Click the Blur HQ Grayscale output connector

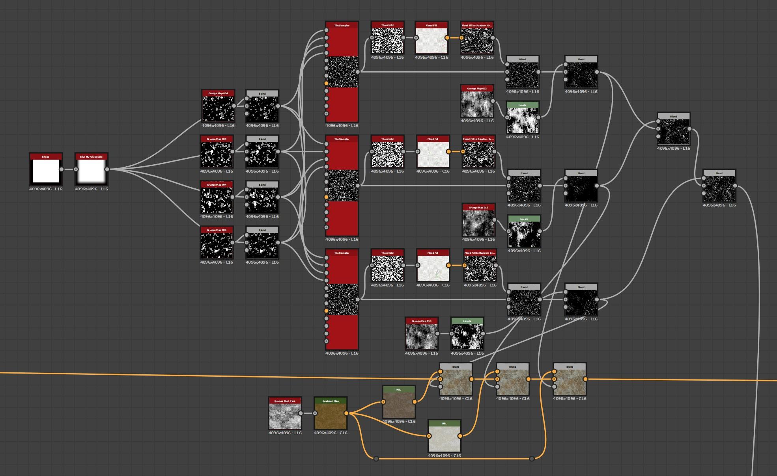click(107, 169)
